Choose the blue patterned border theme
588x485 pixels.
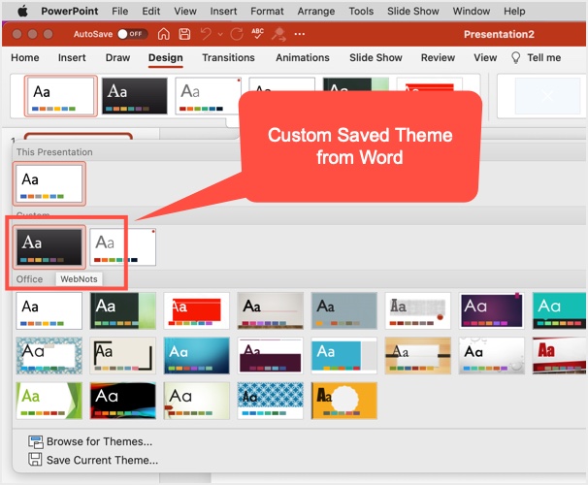pos(49,356)
